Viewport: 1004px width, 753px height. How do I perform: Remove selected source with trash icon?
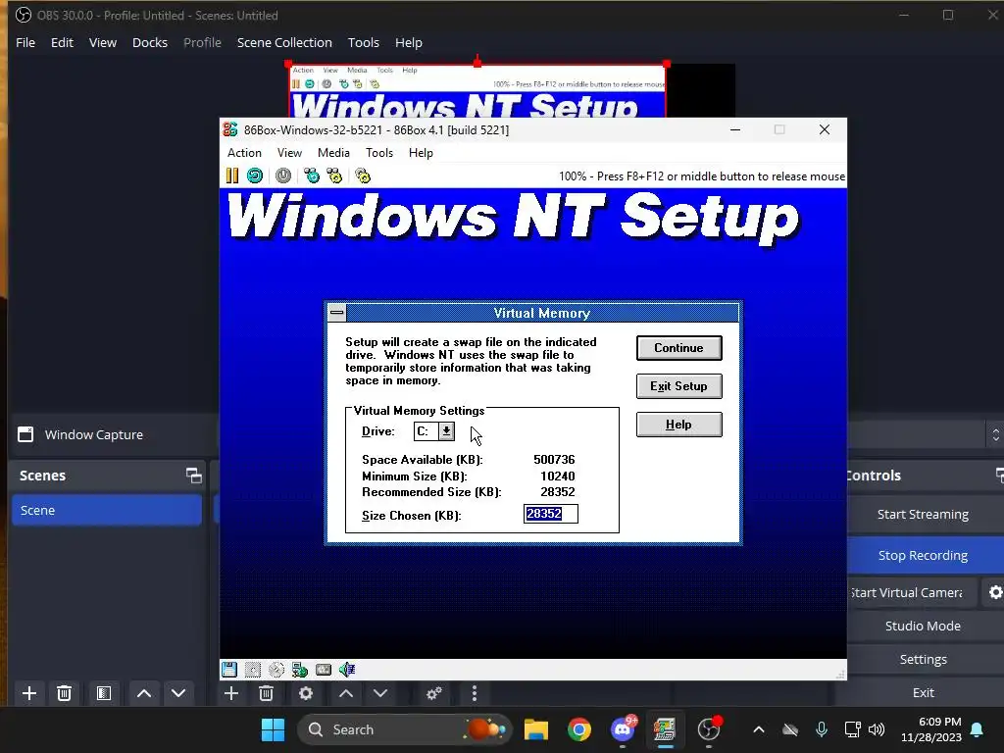point(267,693)
